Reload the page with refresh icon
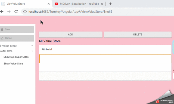 (16, 11)
